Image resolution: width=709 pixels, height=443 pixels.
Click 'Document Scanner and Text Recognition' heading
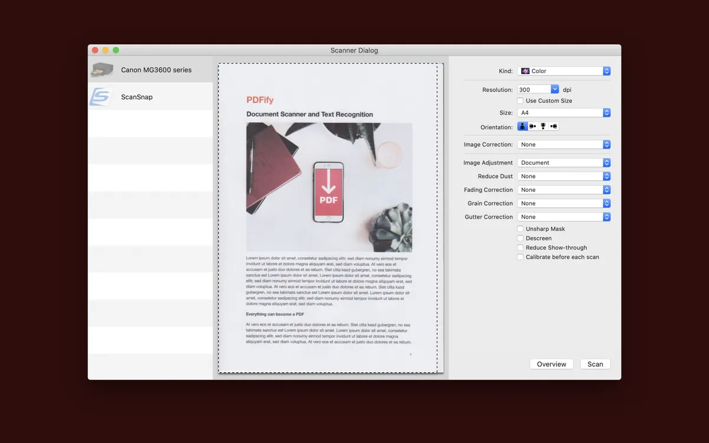pos(310,115)
